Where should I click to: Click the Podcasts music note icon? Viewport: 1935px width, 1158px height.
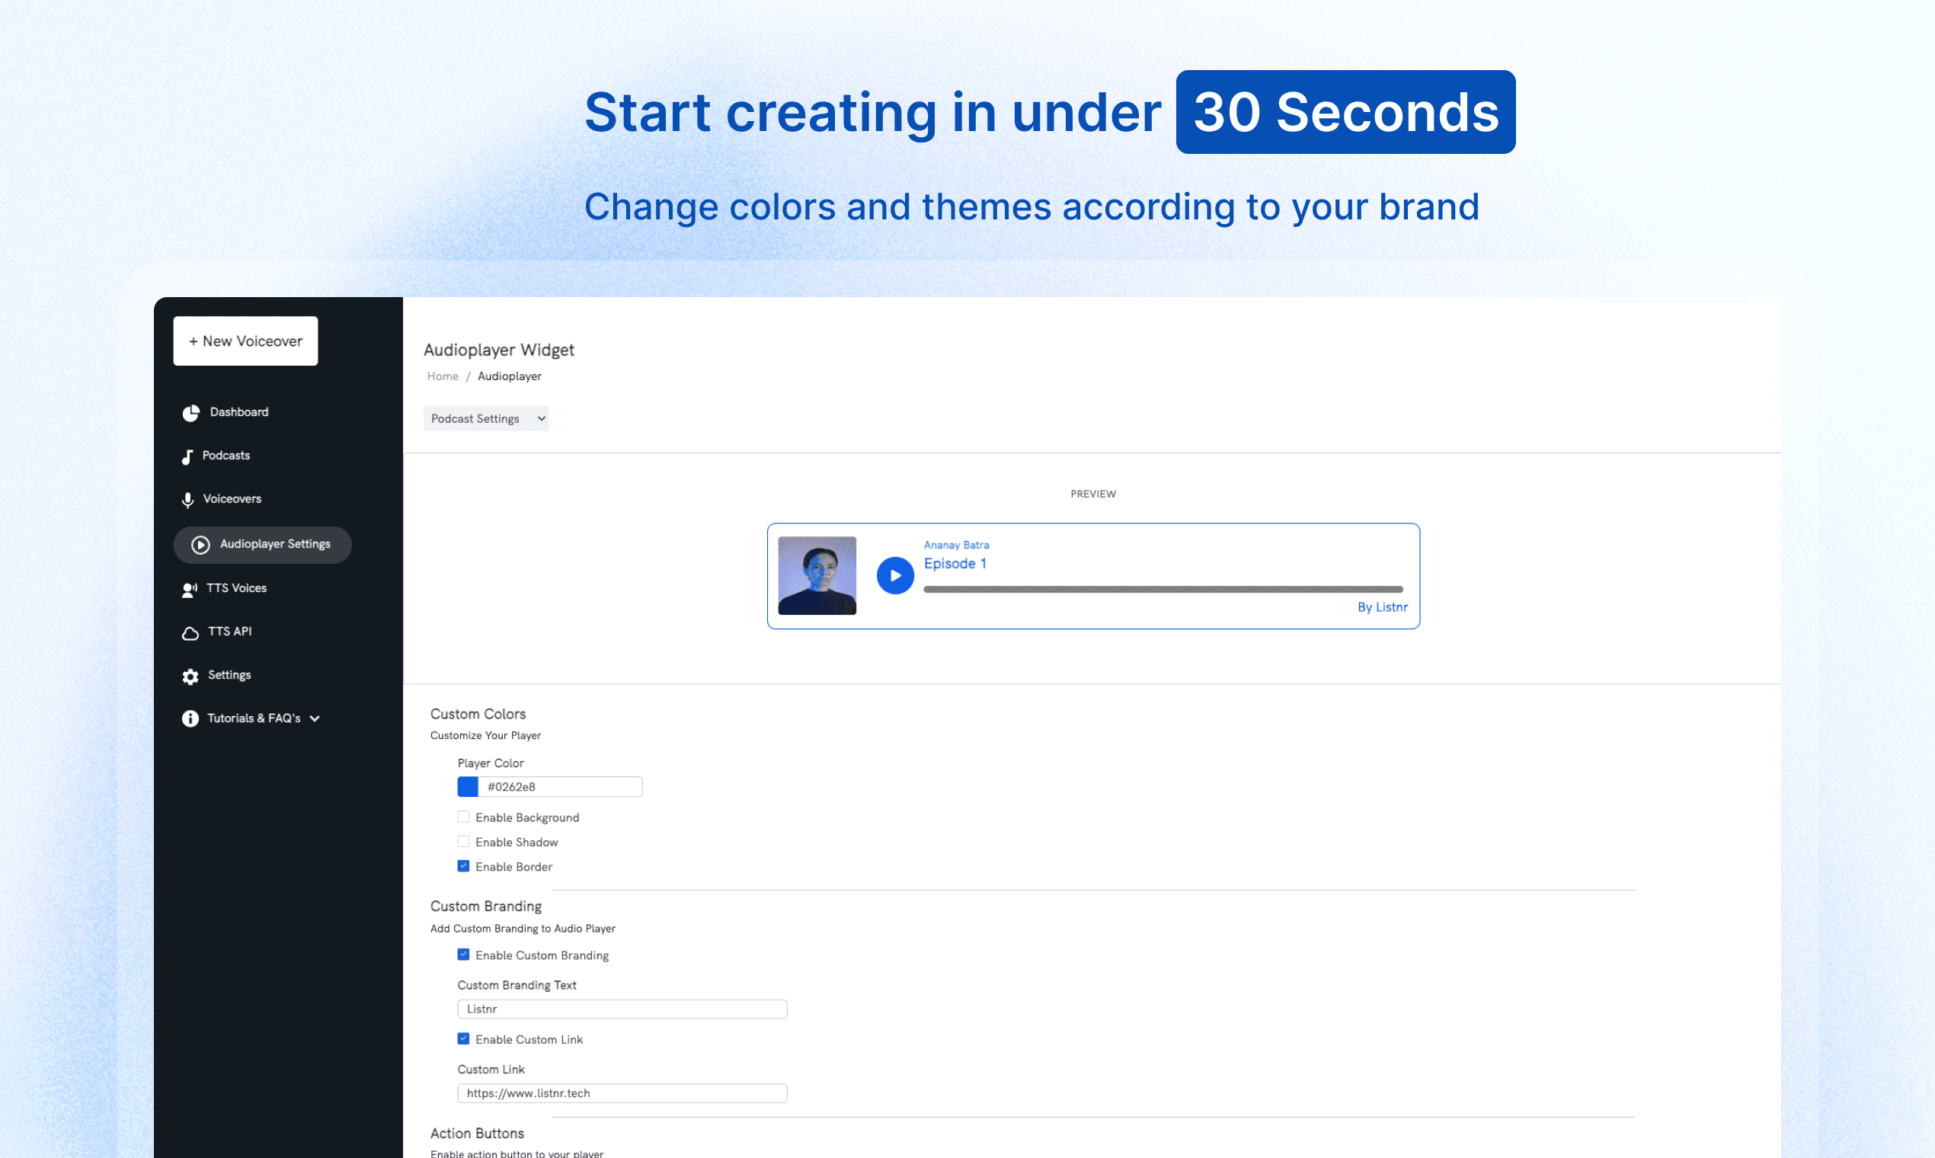point(187,456)
